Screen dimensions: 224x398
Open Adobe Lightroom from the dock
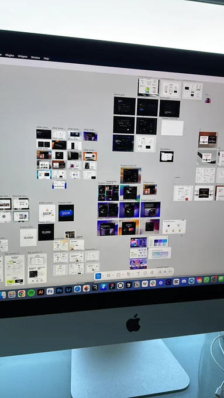click(x=68, y=290)
